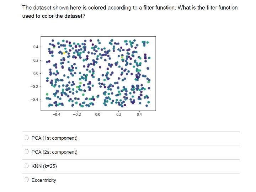Click the −0.2 tick label on the y-axis

point(34,86)
